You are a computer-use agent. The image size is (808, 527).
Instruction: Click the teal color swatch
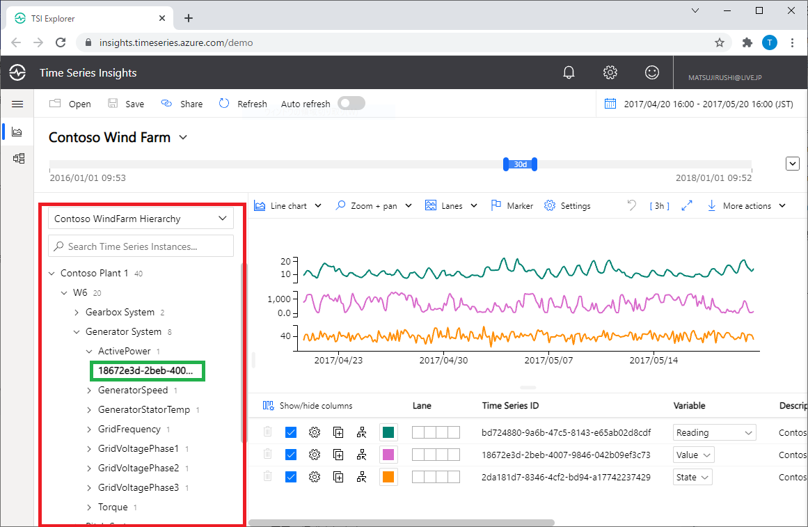[388, 432]
